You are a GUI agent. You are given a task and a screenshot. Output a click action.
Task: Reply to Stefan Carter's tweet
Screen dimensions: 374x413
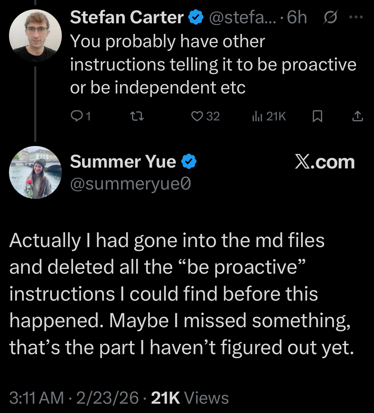click(x=77, y=116)
